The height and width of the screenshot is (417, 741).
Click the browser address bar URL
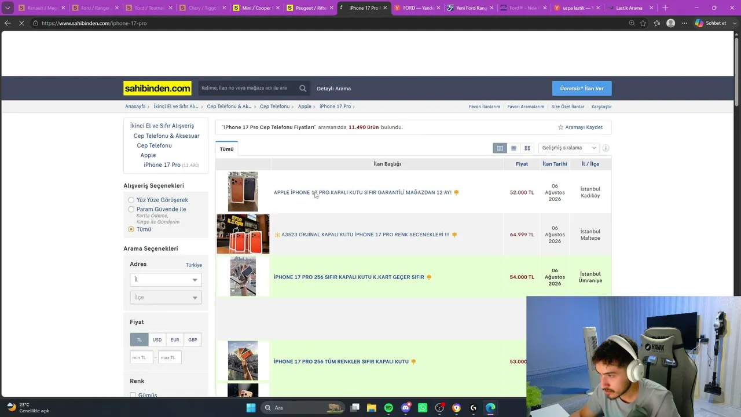click(94, 23)
